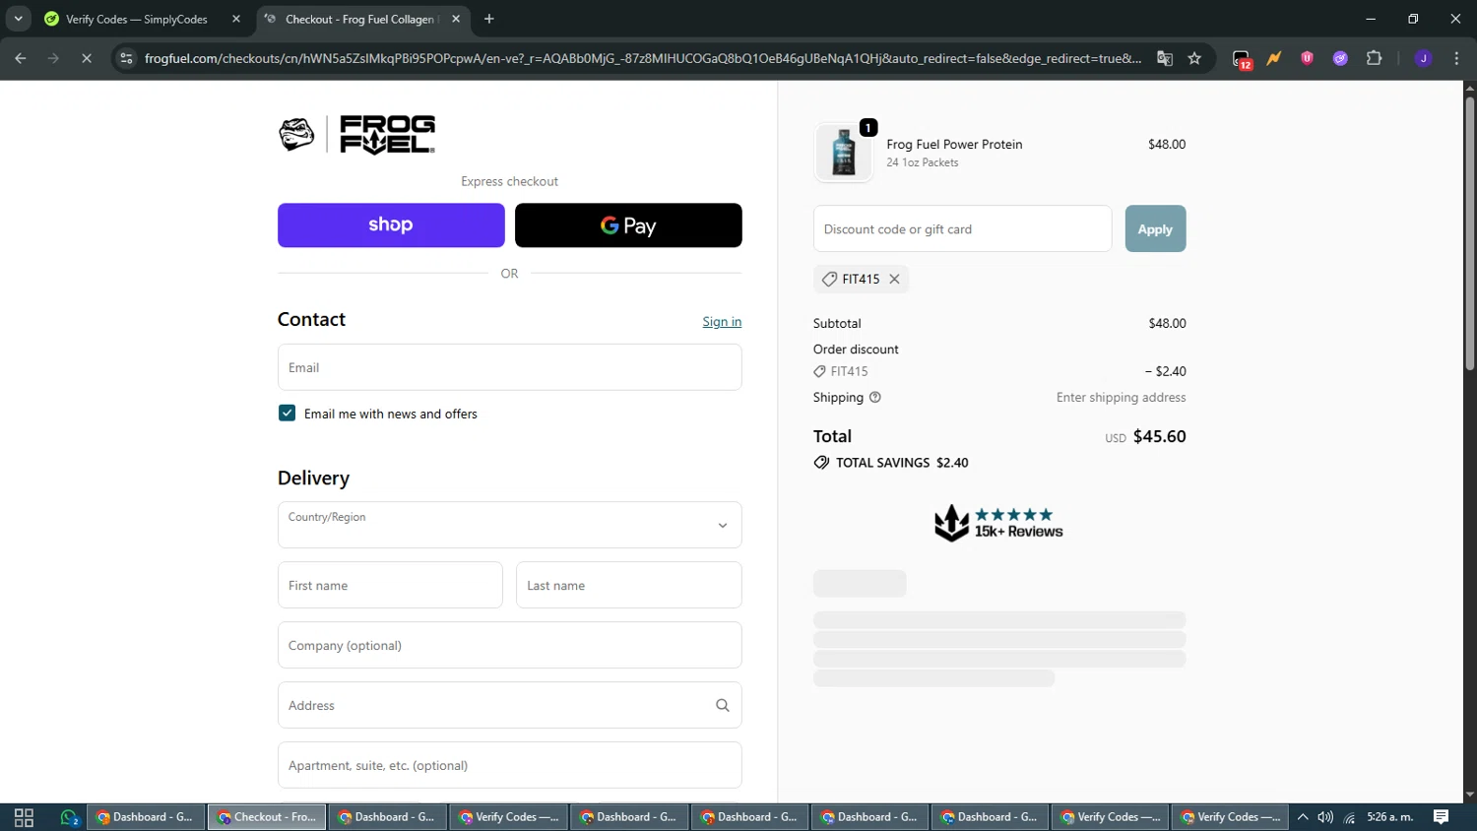Image resolution: width=1477 pixels, height=831 pixels.
Task: Open the Chrome profile avatar
Action: pyautogui.click(x=1423, y=58)
